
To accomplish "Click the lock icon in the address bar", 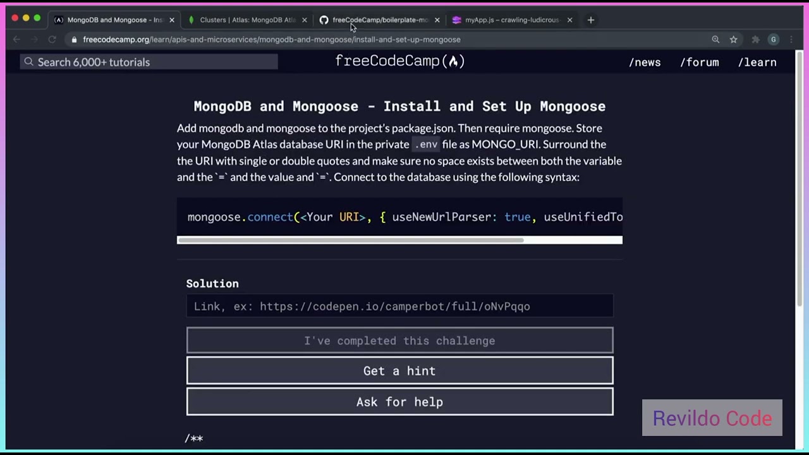I will point(75,39).
